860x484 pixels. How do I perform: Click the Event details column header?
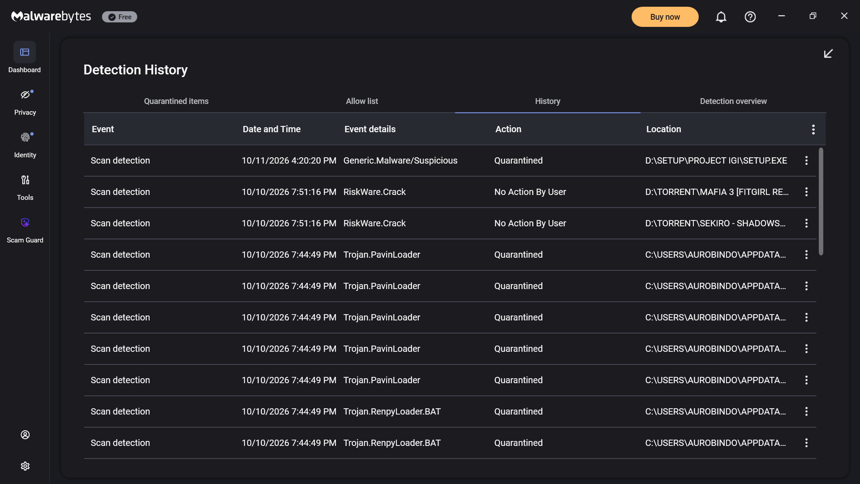click(370, 129)
